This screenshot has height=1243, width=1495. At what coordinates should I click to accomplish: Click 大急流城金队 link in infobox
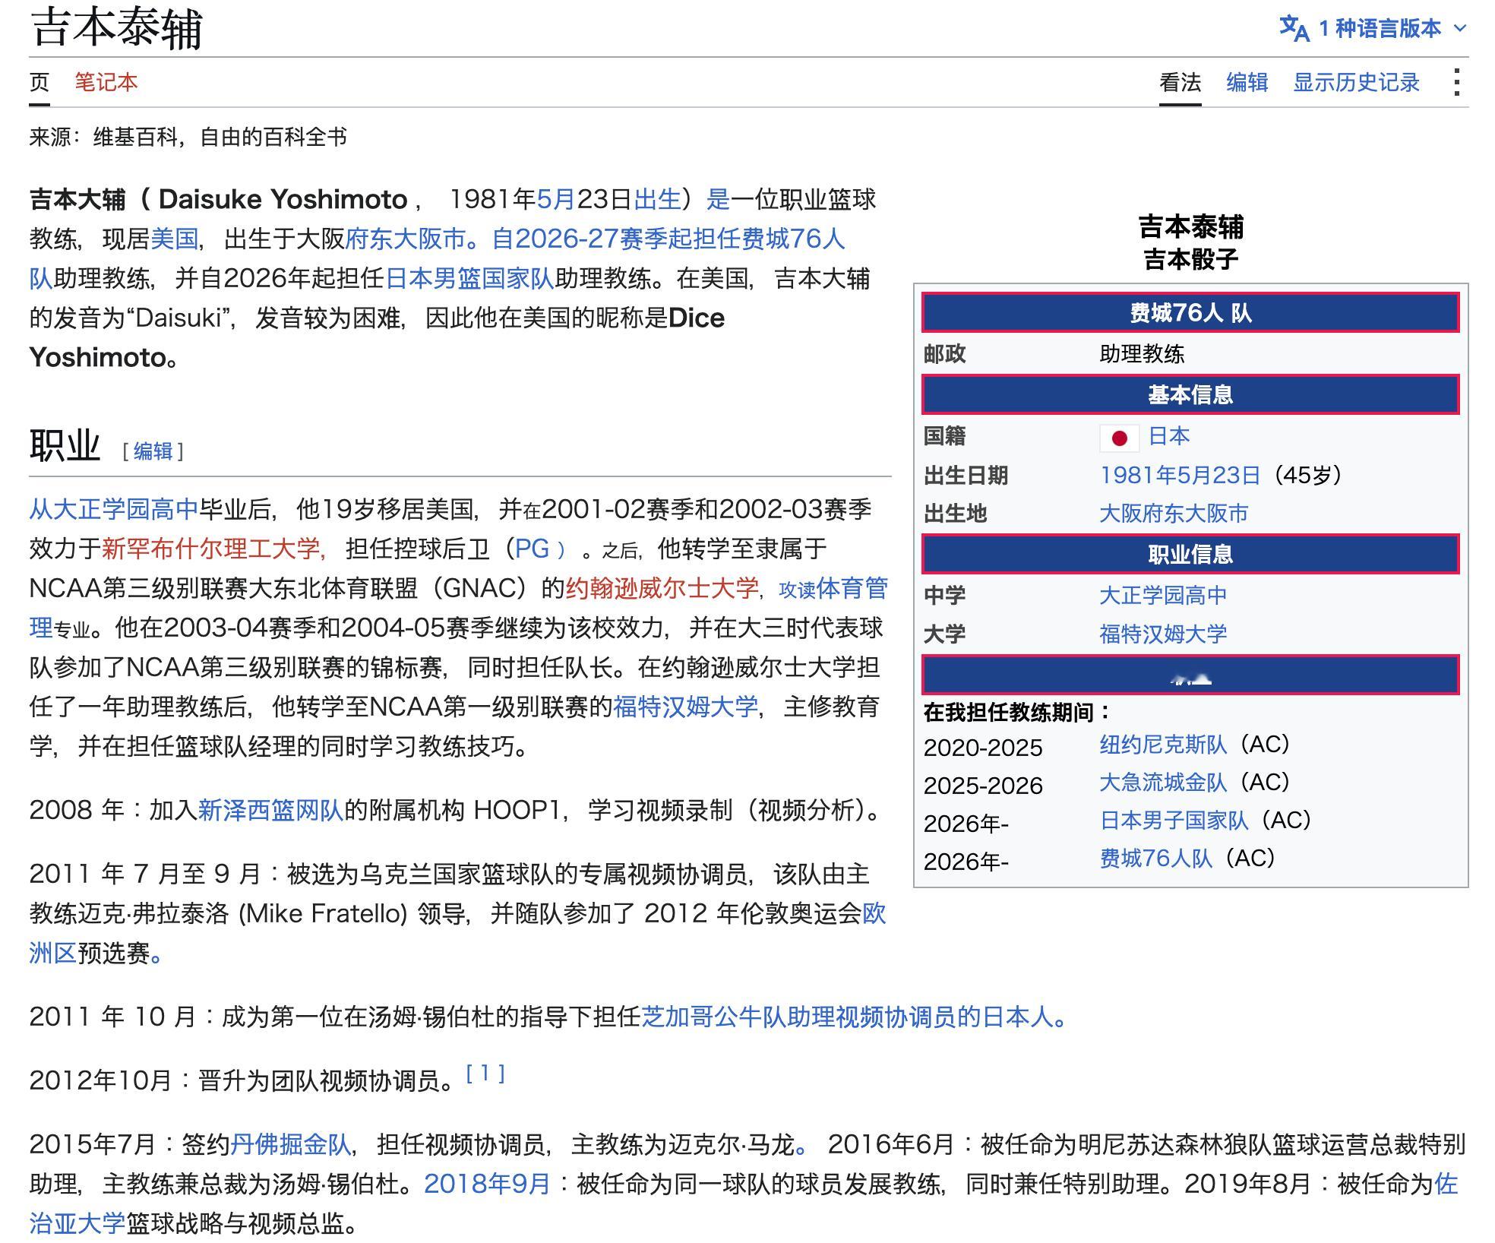pos(1163,783)
